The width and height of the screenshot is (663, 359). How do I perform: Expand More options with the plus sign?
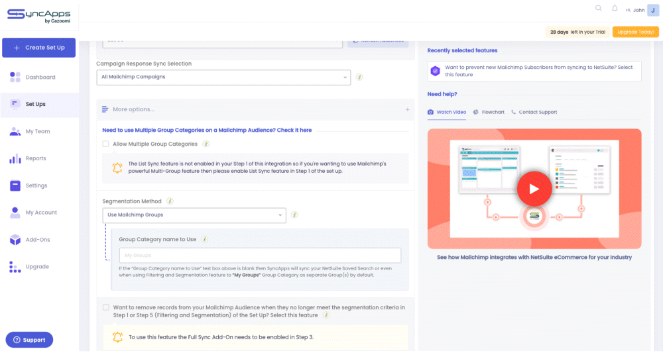(407, 109)
